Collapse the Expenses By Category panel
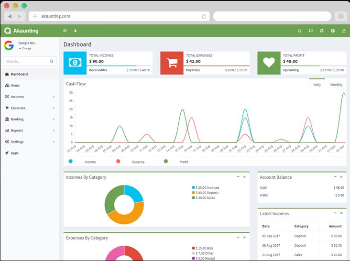Screen dimensions: 350x261 tap(238, 238)
